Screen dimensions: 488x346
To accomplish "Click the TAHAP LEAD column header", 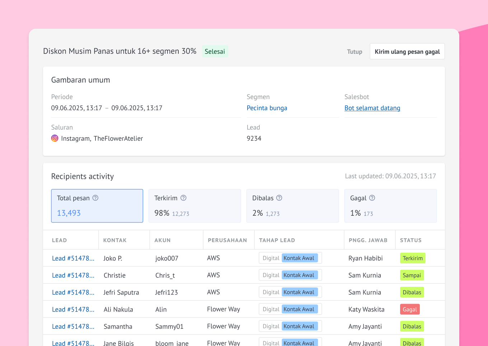I will point(277,240).
